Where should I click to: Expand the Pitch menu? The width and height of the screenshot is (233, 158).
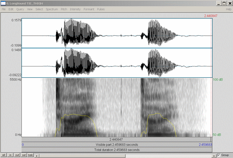pos(64,9)
